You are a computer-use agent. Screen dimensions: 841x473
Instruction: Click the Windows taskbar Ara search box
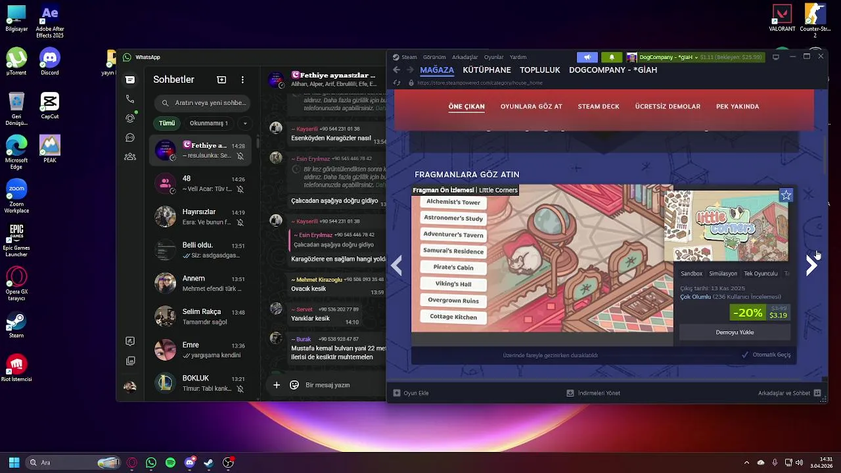tap(74, 462)
